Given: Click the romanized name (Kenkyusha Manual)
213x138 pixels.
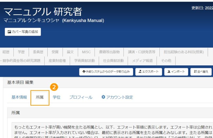Looking at the screenshot, I should click(x=83, y=20).
